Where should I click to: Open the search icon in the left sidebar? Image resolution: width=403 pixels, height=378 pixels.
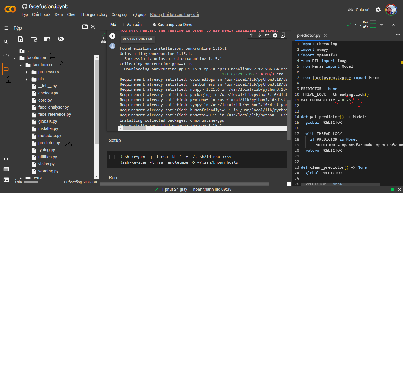pos(6,42)
